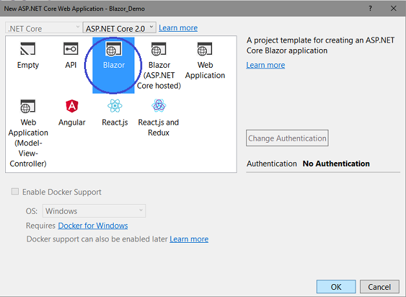Open the .NET Core framework dropdown
Viewport: 406px width, 297px height.
click(43, 27)
